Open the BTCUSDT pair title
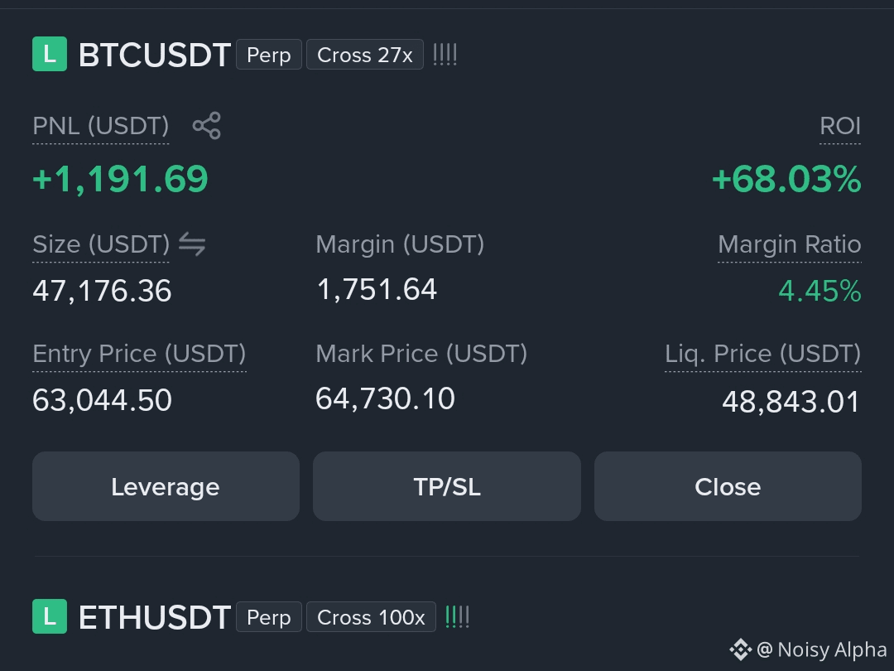This screenshot has height=671, width=894. 155,55
